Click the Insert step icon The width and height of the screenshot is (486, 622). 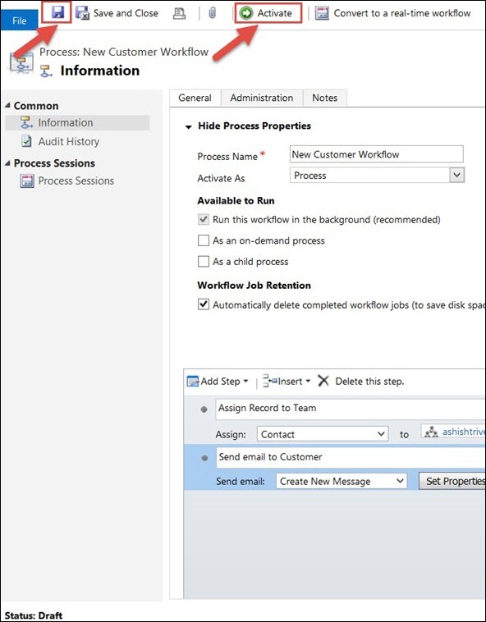click(270, 382)
